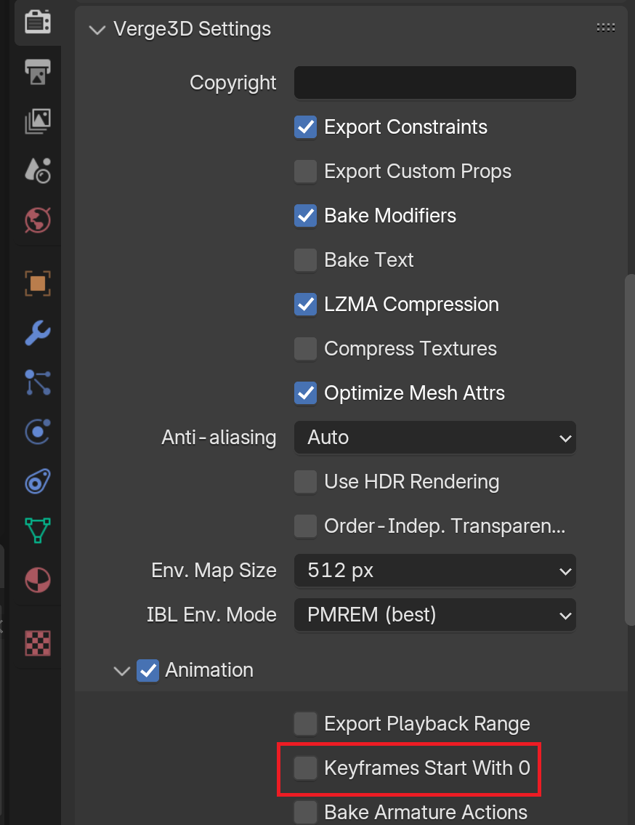The width and height of the screenshot is (635, 825).
Task: Open the Object properties tab
Action: click(38, 283)
